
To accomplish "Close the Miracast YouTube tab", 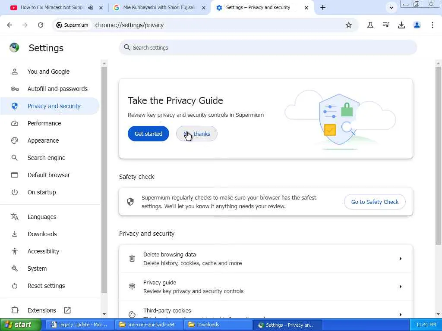I will point(101,8).
